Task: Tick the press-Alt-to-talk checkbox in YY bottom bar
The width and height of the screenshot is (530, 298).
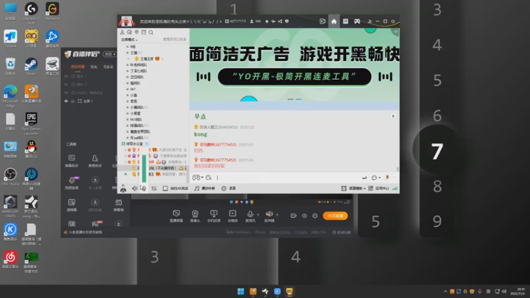Action: [165, 188]
